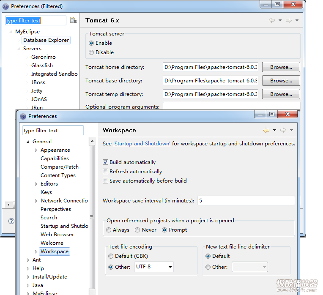Select Capabilities in preferences tree
Screen dimensions: 323x295
[55, 158]
